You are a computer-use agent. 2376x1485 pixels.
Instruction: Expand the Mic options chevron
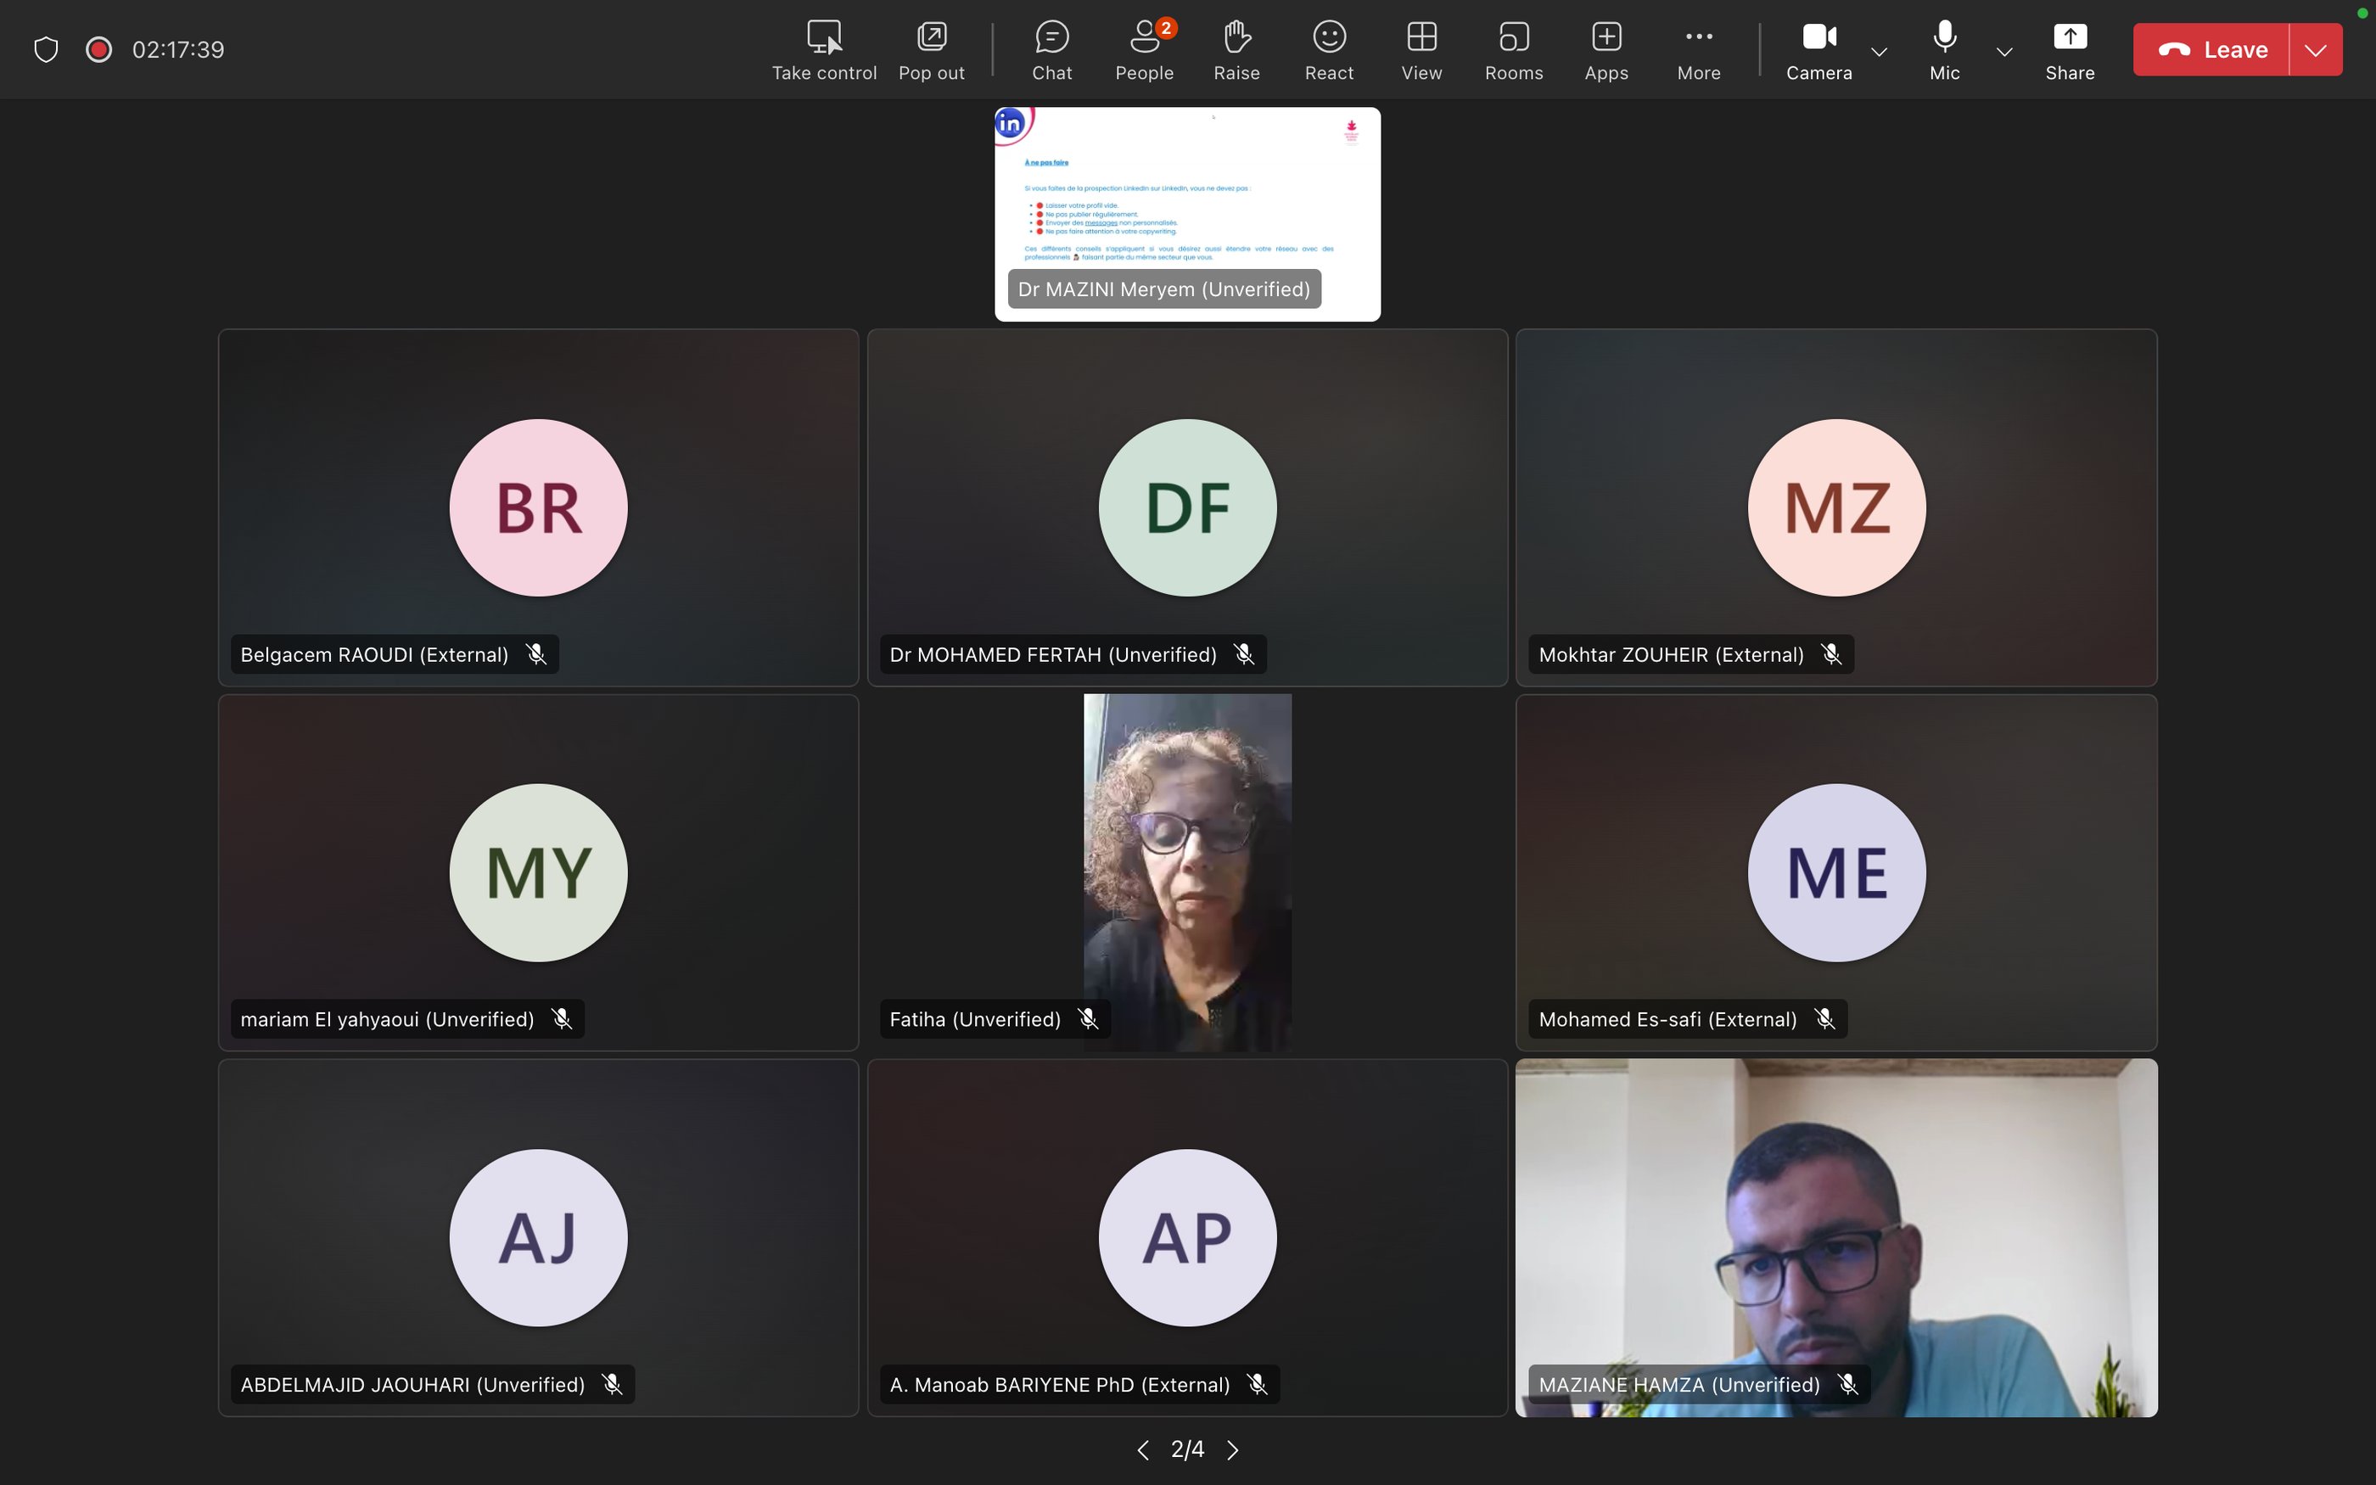[2005, 51]
